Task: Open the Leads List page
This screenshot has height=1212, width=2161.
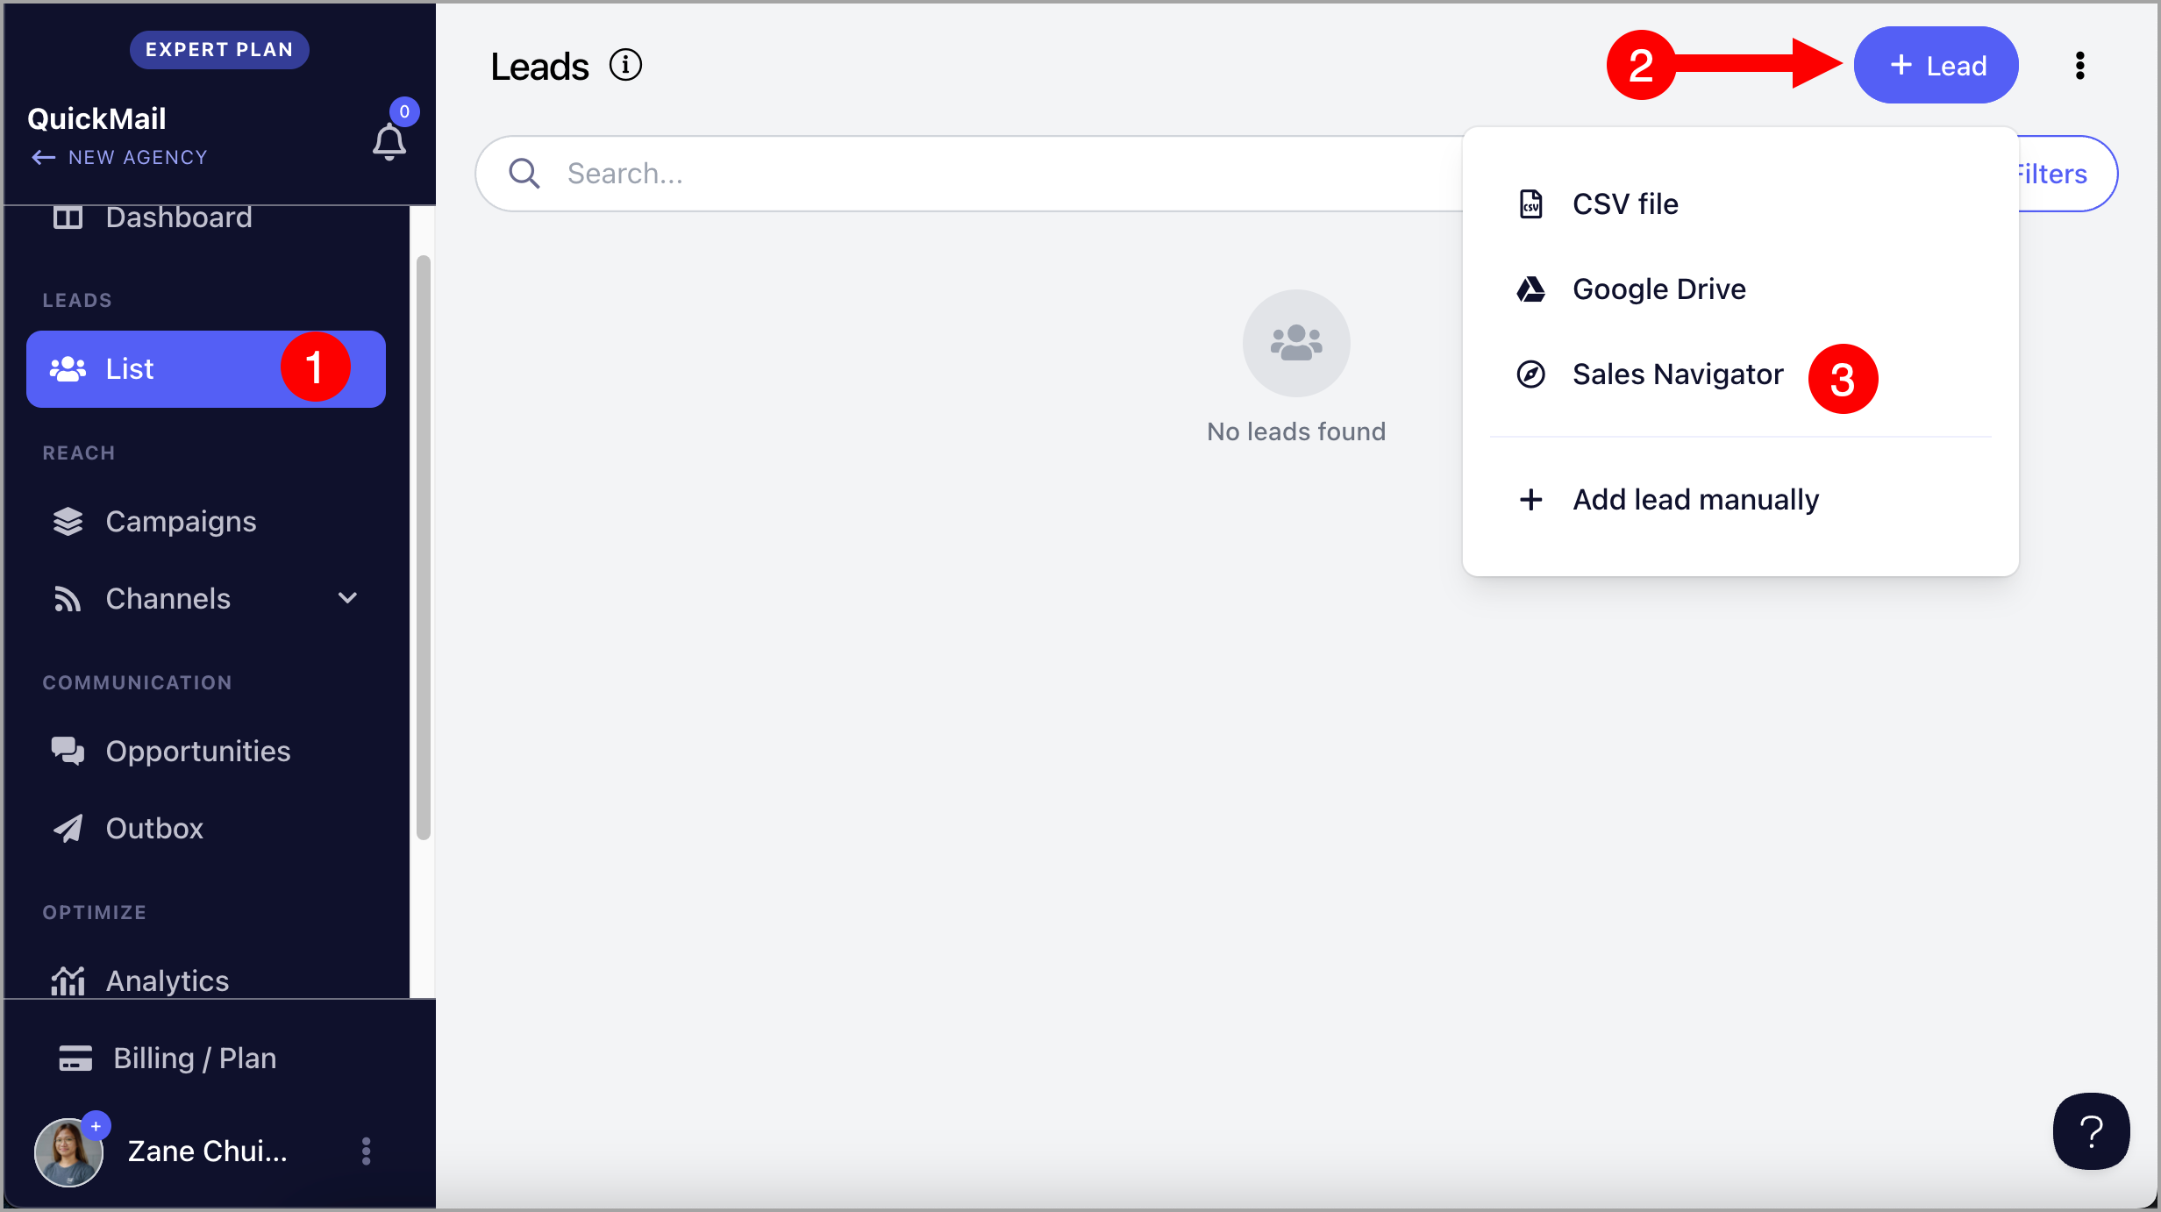Action: pos(206,369)
